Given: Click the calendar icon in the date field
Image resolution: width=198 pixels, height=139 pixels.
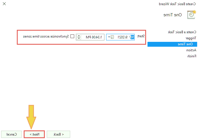Looking at the screenshot, I should (112, 37).
